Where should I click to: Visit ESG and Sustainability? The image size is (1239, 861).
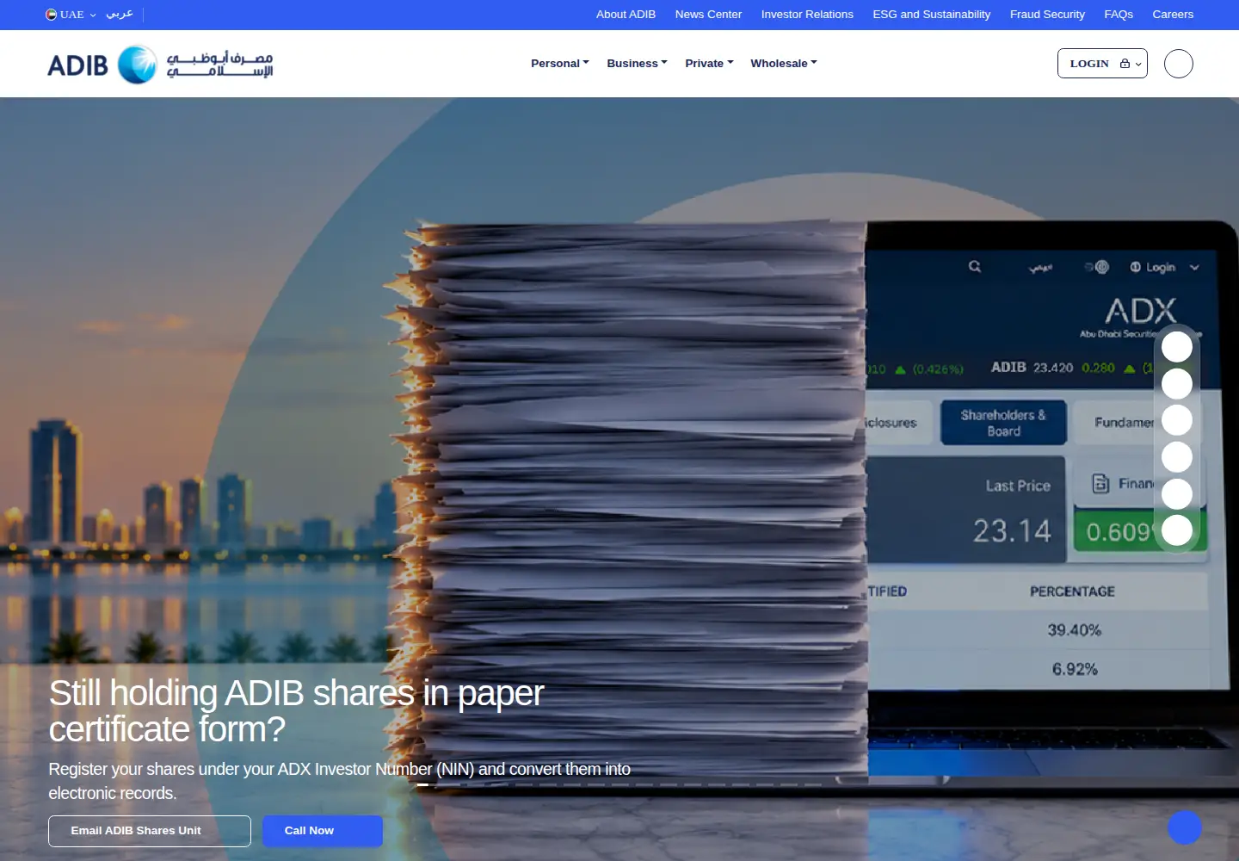coord(932,15)
